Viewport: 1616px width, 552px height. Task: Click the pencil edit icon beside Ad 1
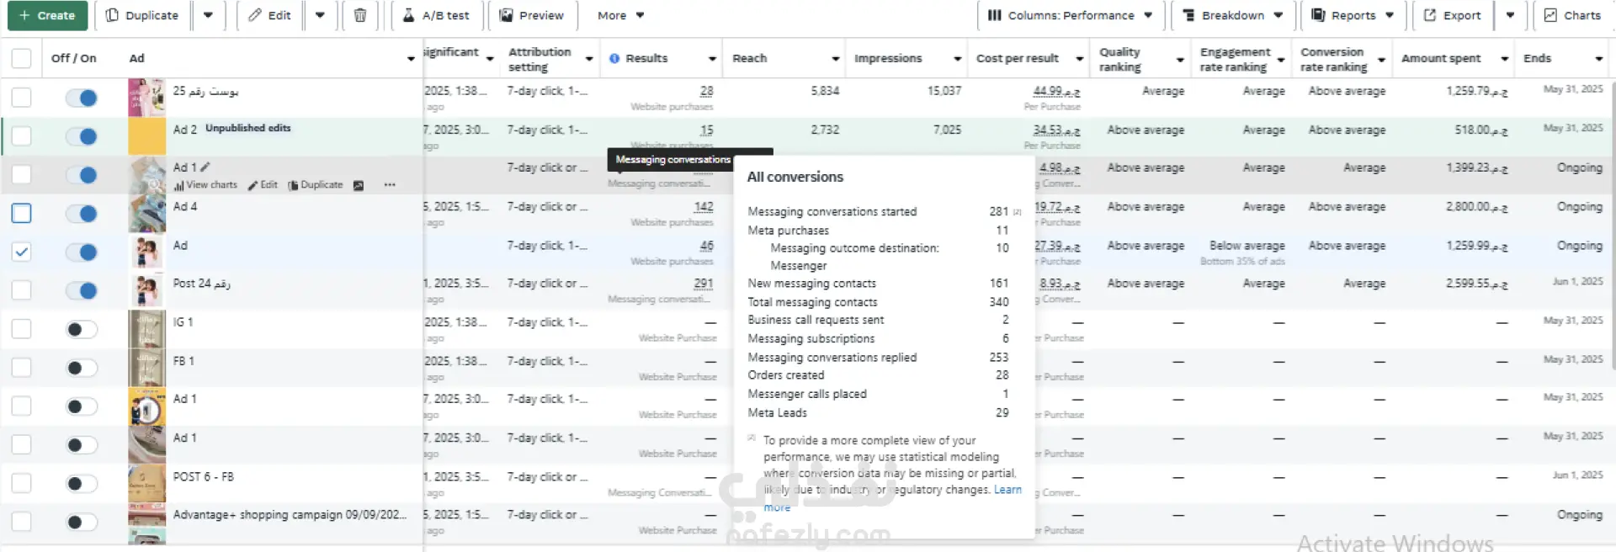(x=205, y=167)
